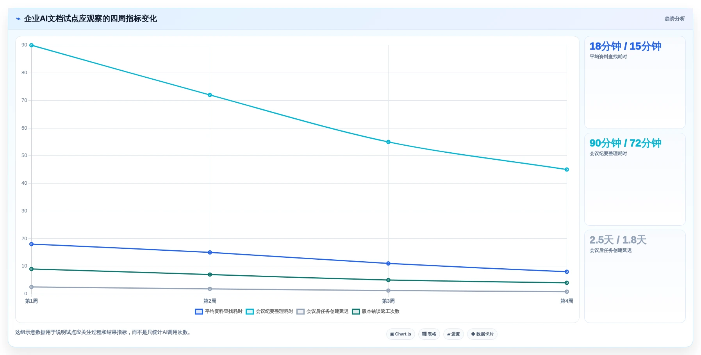Click the footnote text about 示意数据
Viewport: 701px width, 355px height.
point(103,332)
